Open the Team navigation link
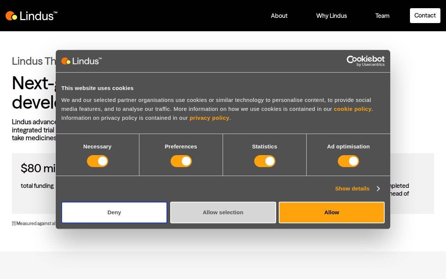 [382, 16]
